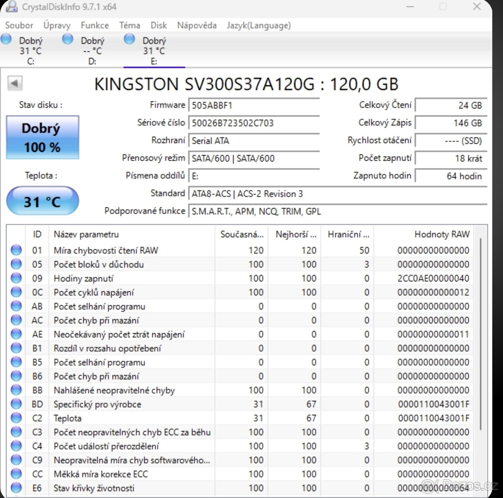Open the Jazyk(Language) menu

[x=259, y=25]
